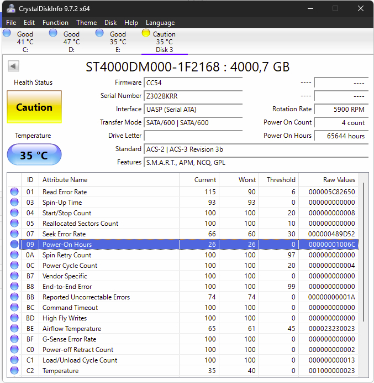Viewport: 374px width, 383px height.
Task: Click the Interface field UASP (Serial ATA)
Action: (193, 109)
